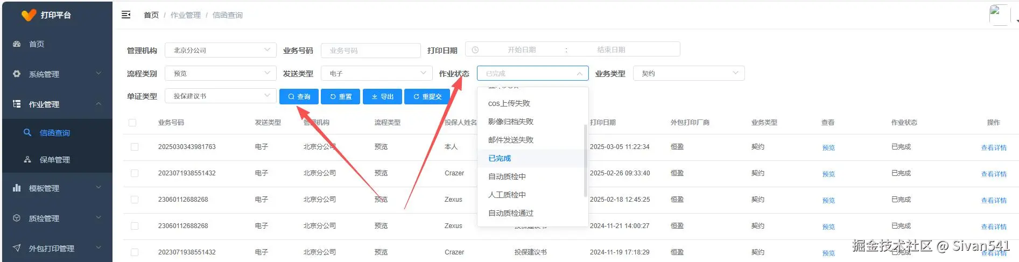This screenshot has height=262, width=1019.
Task: Check the row dated 2025-02-18 12:45:25
Action: pyautogui.click(x=135, y=200)
